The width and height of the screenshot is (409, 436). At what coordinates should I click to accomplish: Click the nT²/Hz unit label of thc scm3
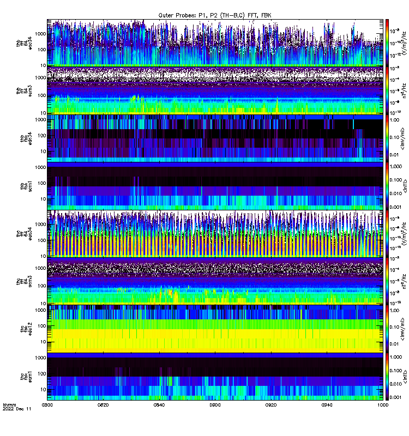click(x=404, y=281)
